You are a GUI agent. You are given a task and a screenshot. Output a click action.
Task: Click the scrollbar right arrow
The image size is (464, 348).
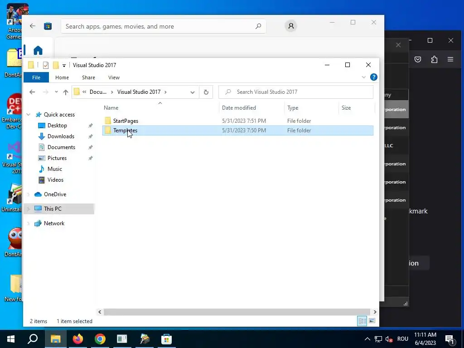pyautogui.click(x=375, y=312)
